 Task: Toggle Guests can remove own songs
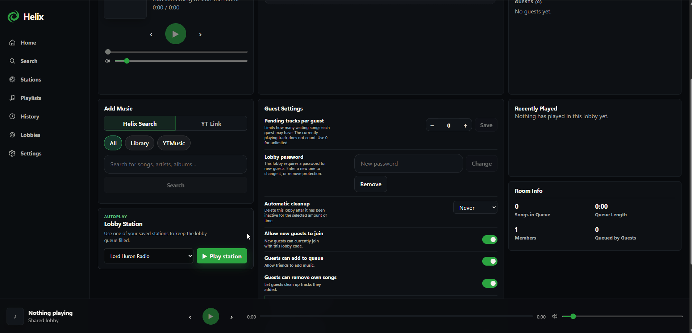[x=489, y=283]
